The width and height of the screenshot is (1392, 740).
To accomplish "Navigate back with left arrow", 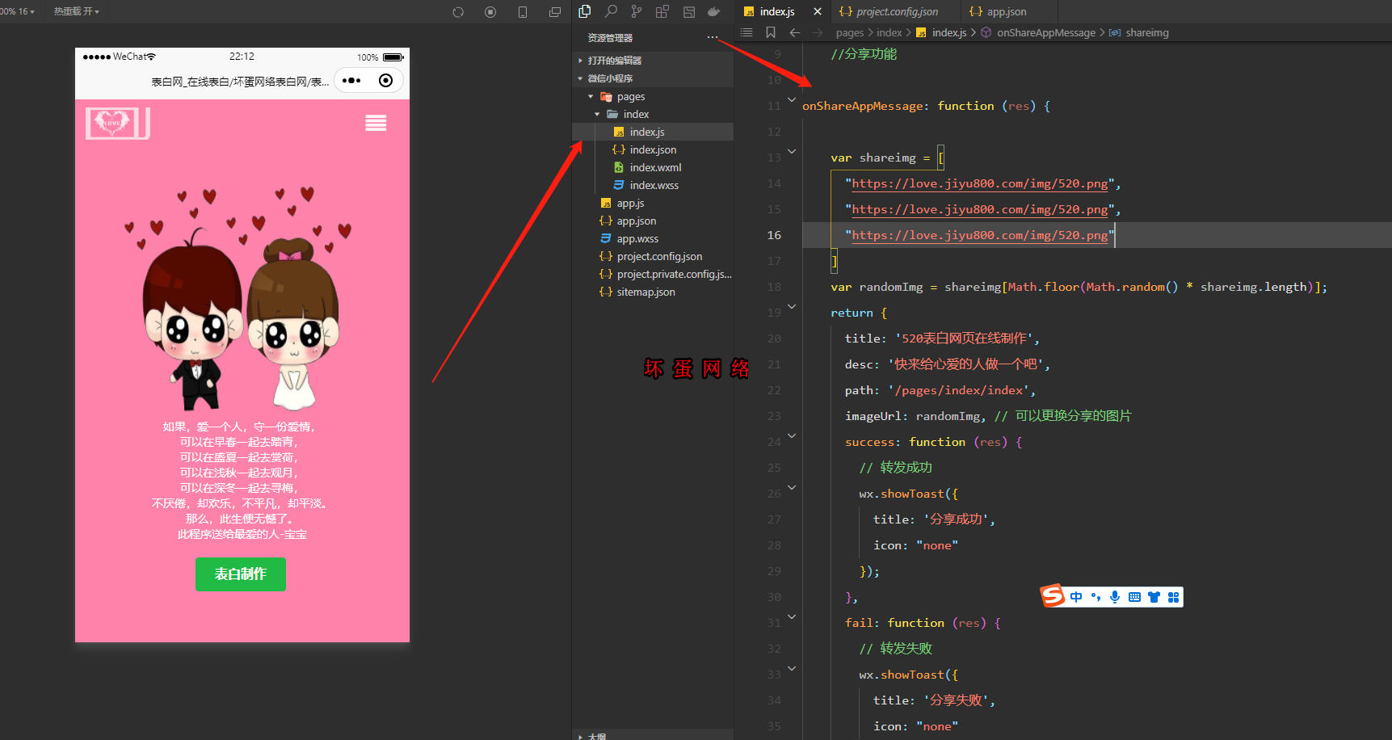I will pos(795,32).
